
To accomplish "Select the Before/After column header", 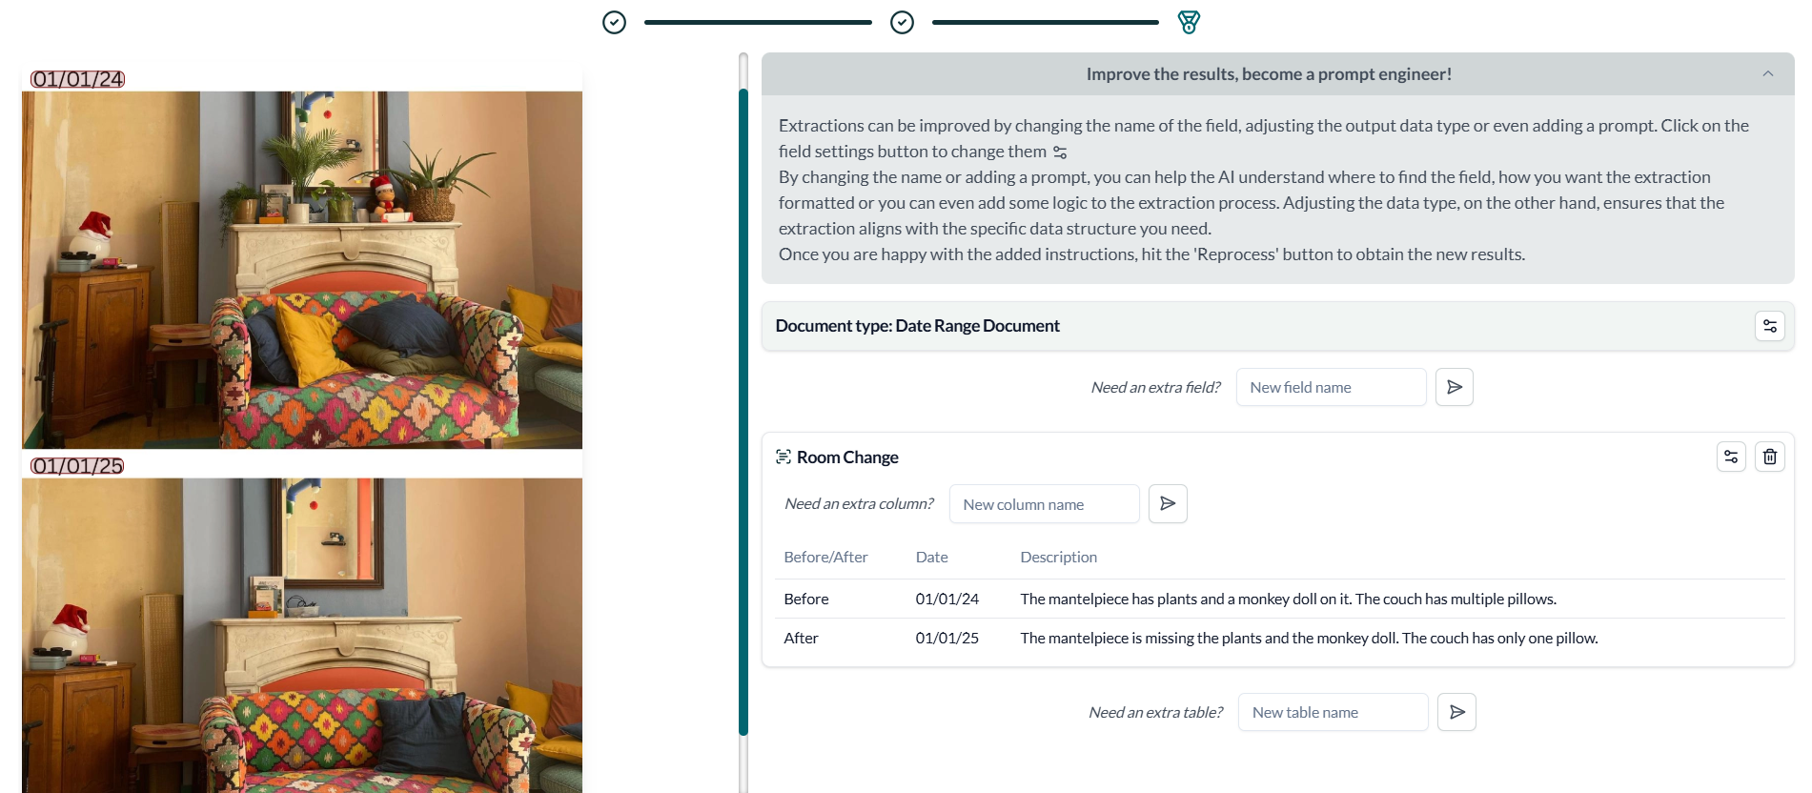I will [x=825, y=558].
